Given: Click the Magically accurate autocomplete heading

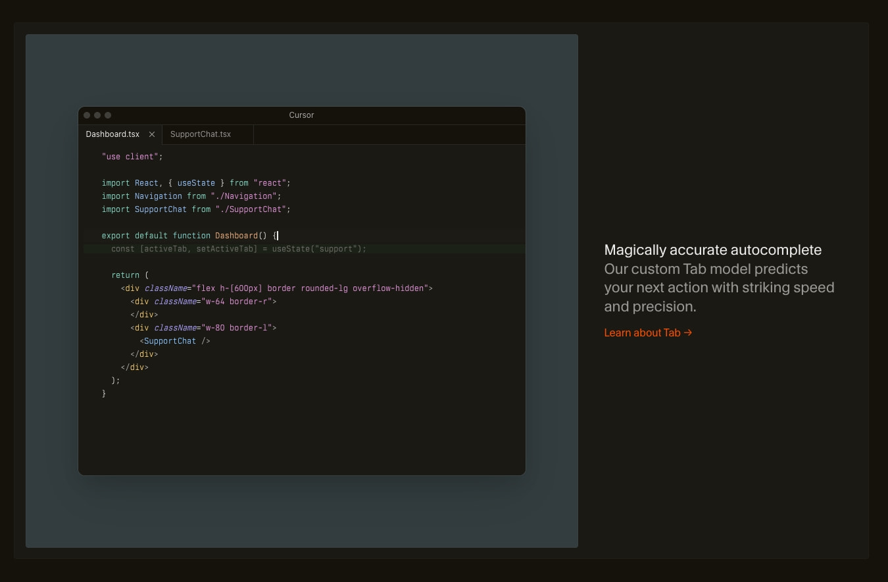Looking at the screenshot, I should click(x=713, y=250).
